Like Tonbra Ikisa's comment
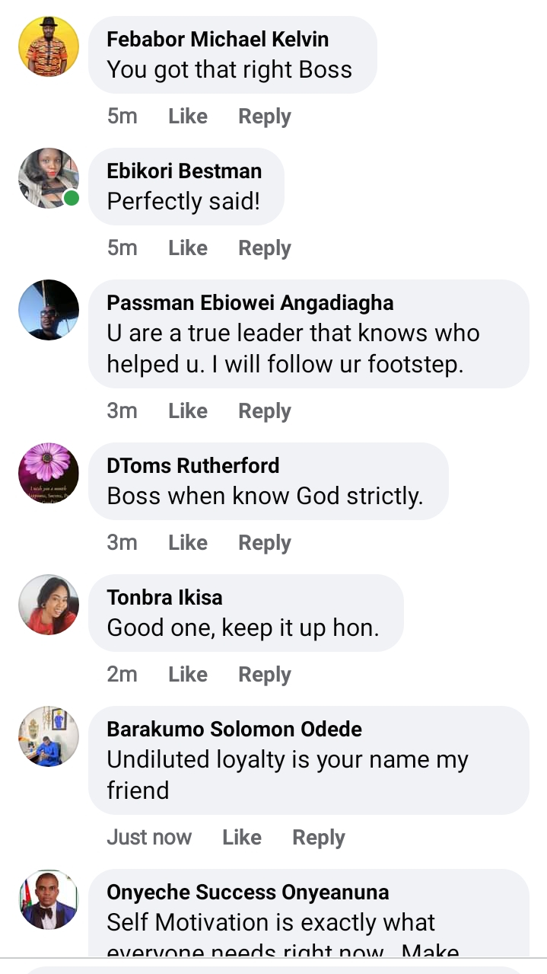The image size is (547, 974). tap(188, 675)
